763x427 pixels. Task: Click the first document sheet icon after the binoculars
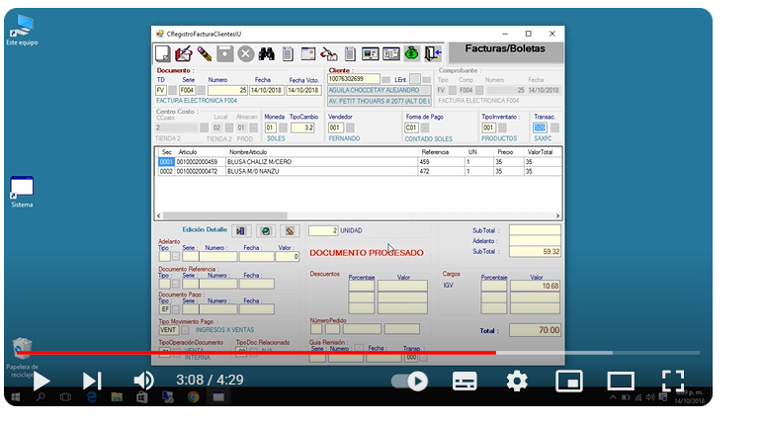pyautogui.click(x=288, y=53)
